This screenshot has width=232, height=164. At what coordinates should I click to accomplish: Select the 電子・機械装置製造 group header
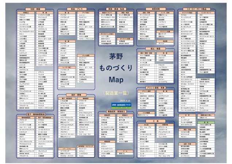click(35, 114)
